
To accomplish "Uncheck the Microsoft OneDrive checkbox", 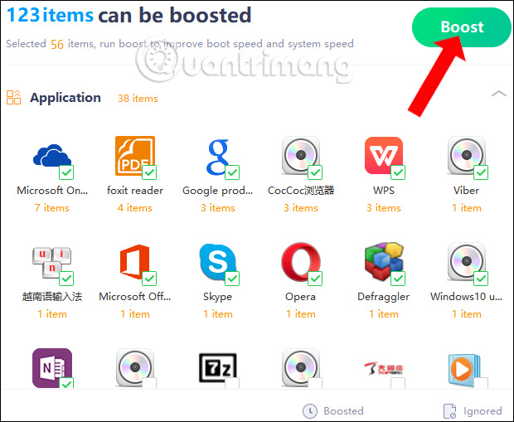I will (66, 172).
